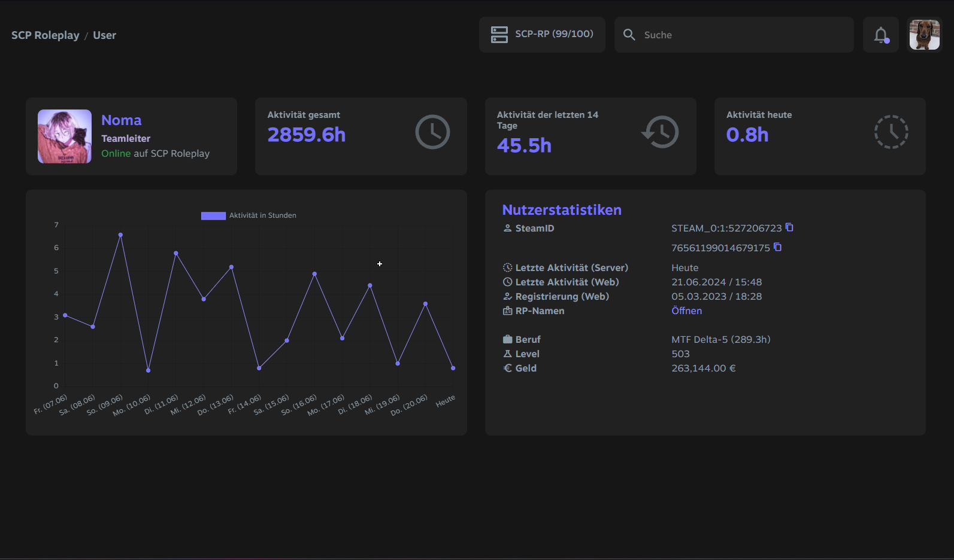
Task: Click the SCP Roleplay breadcrumb
Action: pyautogui.click(x=46, y=35)
